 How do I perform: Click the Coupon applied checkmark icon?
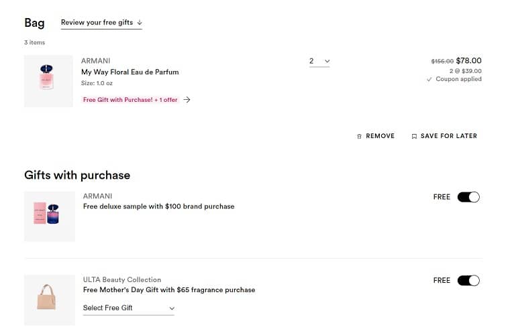point(429,79)
